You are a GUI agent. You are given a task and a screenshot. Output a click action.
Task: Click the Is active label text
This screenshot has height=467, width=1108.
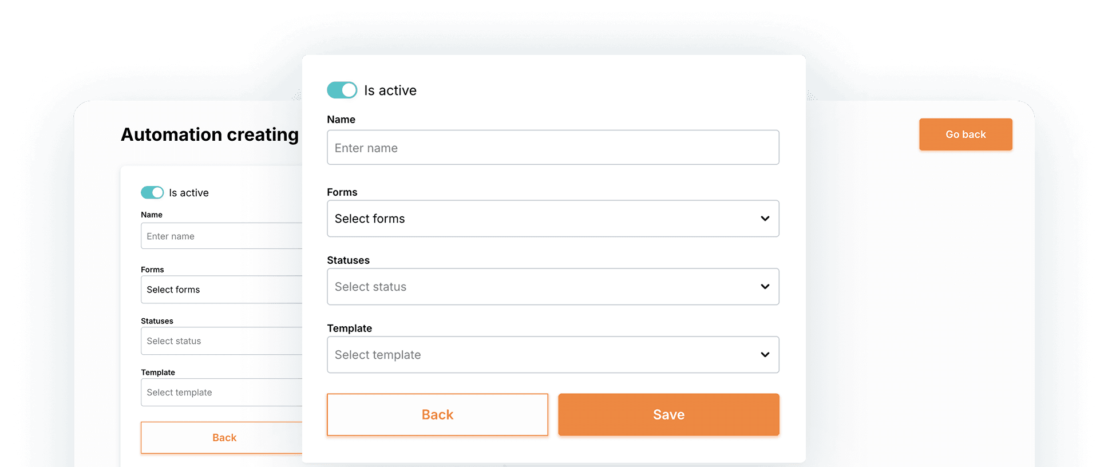pos(390,90)
